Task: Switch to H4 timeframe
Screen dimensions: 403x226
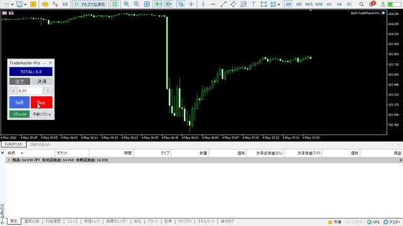Action: [339, 4]
